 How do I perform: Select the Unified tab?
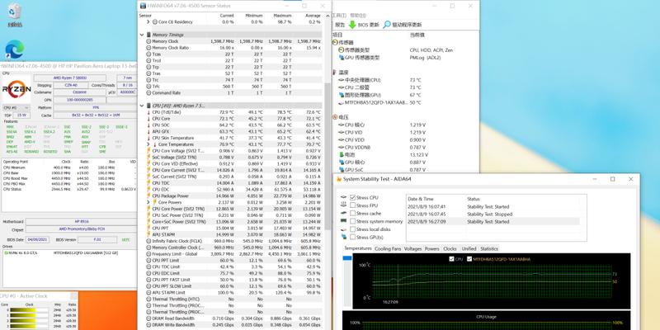tap(469, 249)
